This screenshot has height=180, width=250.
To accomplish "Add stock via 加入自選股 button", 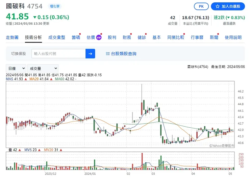I will pos(228,6).
